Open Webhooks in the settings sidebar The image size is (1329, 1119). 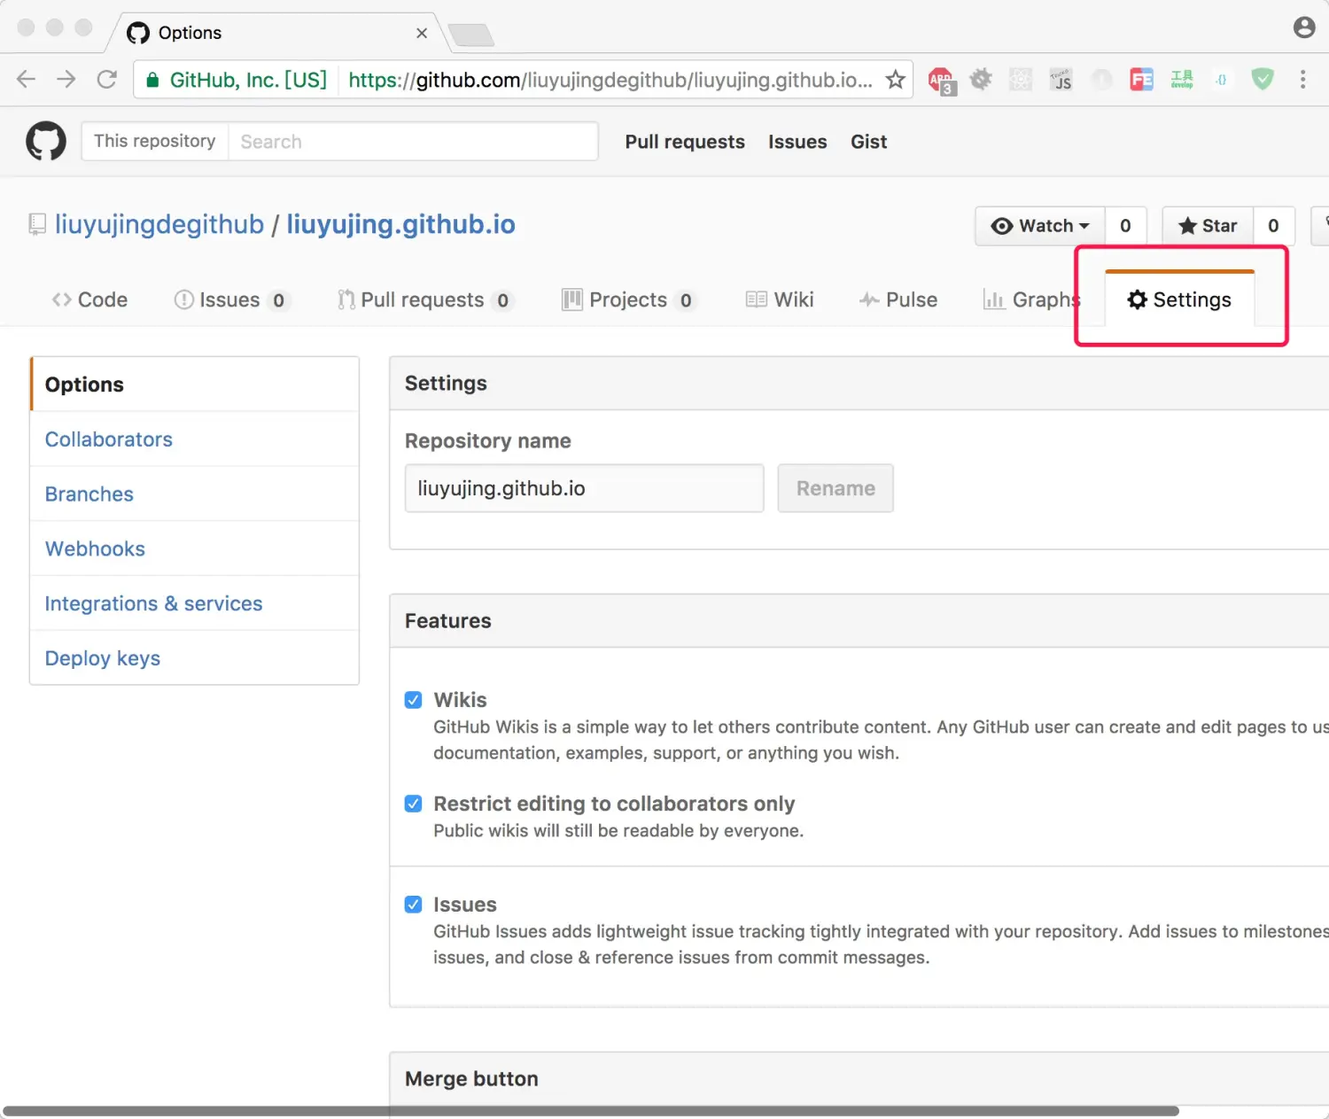pyautogui.click(x=194, y=549)
